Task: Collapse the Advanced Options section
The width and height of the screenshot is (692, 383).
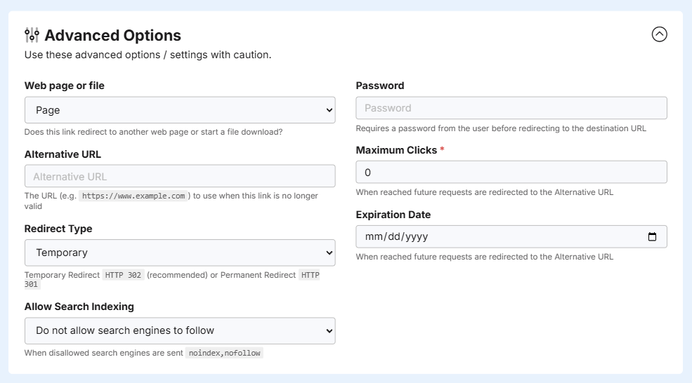Action: (x=660, y=34)
